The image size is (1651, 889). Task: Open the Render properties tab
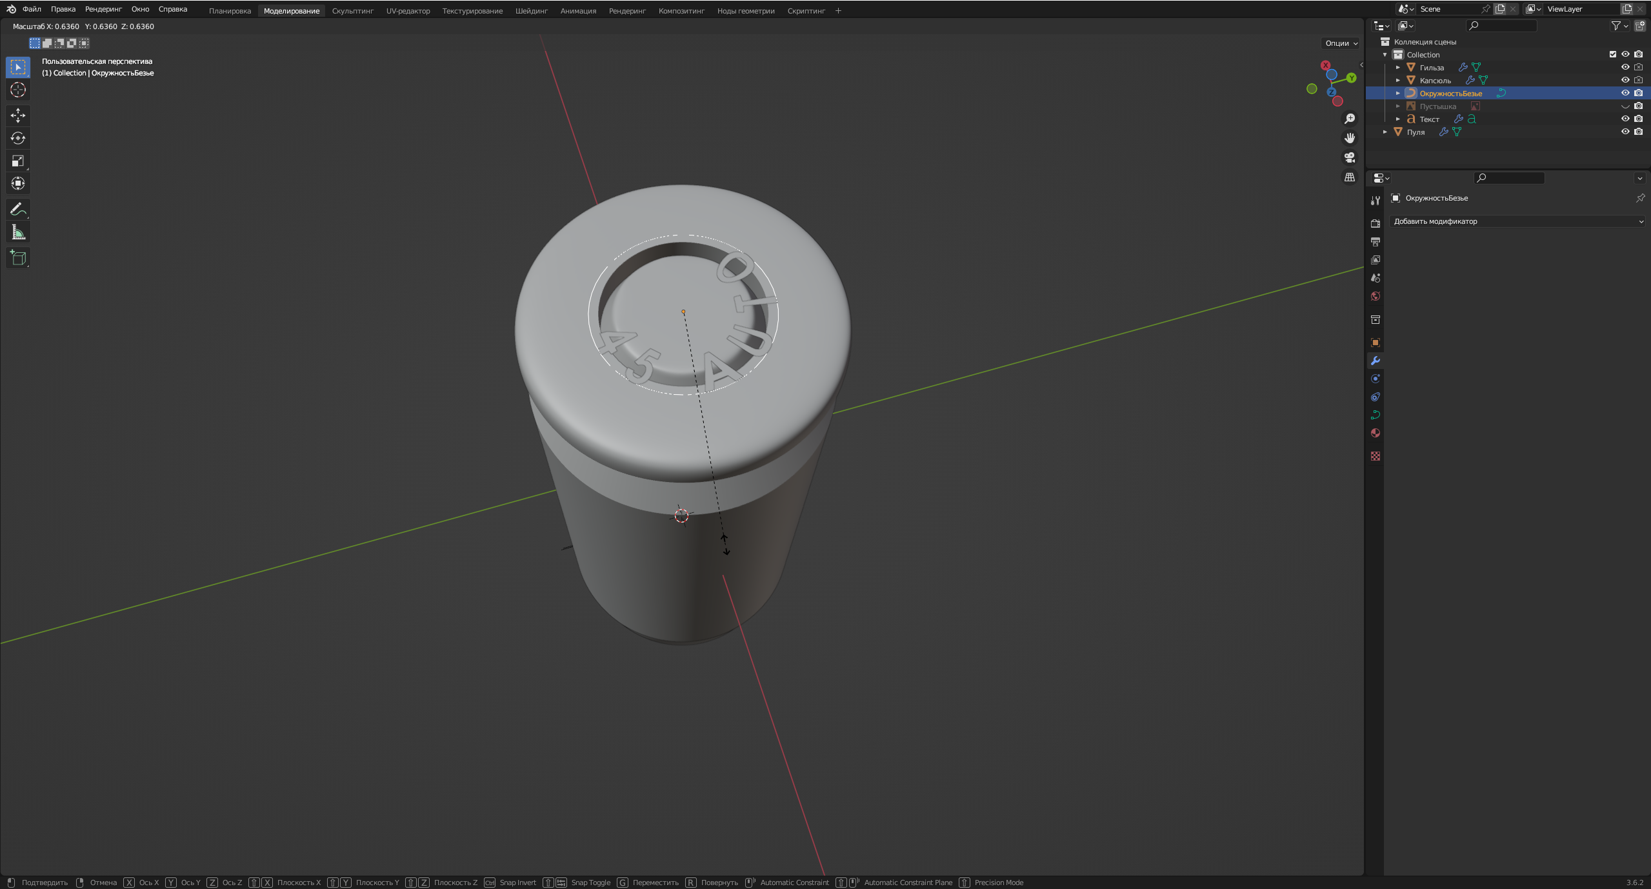(x=1376, y=223)
